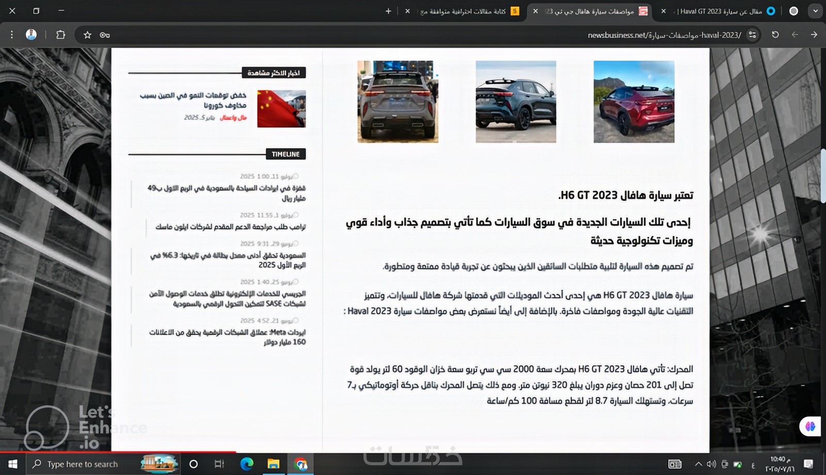This screenshot has width=826, height=475.
Task: View site information icon in address bar
Action: [752, 35]
